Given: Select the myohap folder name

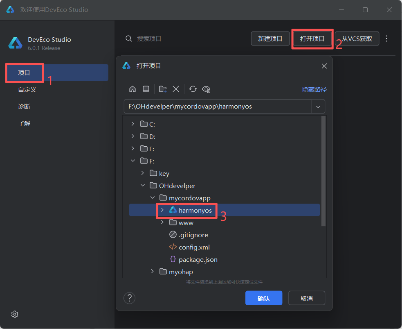Looking at the screenshot, I should click(x=181, y=272).
